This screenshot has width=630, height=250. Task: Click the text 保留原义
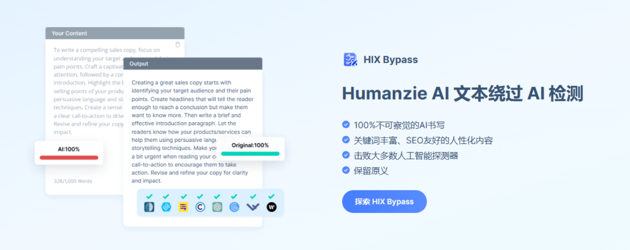tap(371, 170)
